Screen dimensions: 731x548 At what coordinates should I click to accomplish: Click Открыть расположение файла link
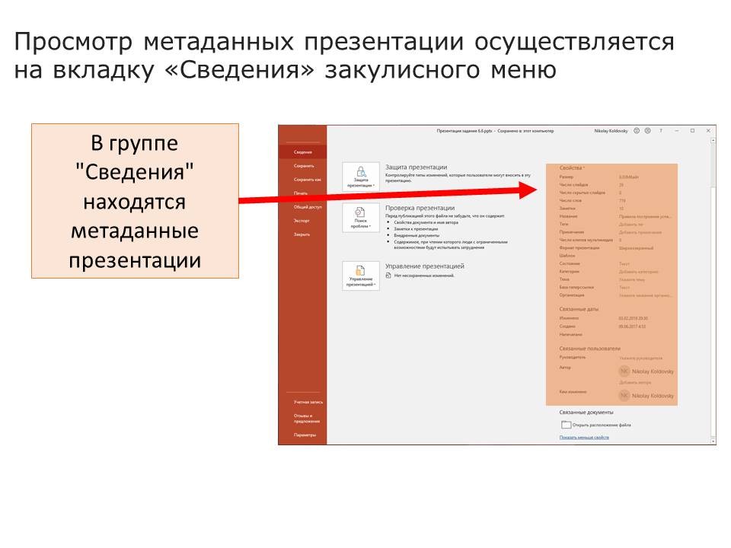pos(601,425)
